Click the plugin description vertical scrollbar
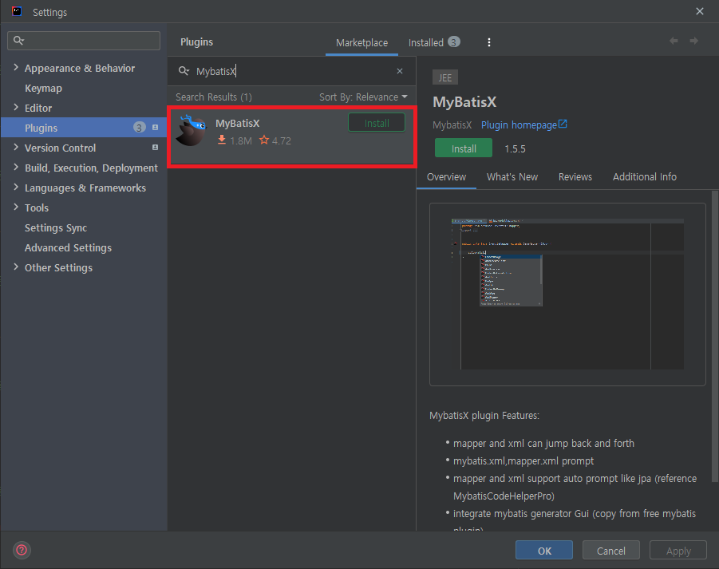Image resolution: width=719 pixels, height=569 pixels. coord(714,336)
